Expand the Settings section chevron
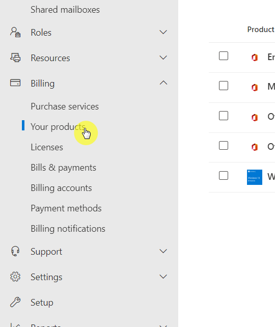The height and width of the screenshot is (327, 275). tap(163, 277)
